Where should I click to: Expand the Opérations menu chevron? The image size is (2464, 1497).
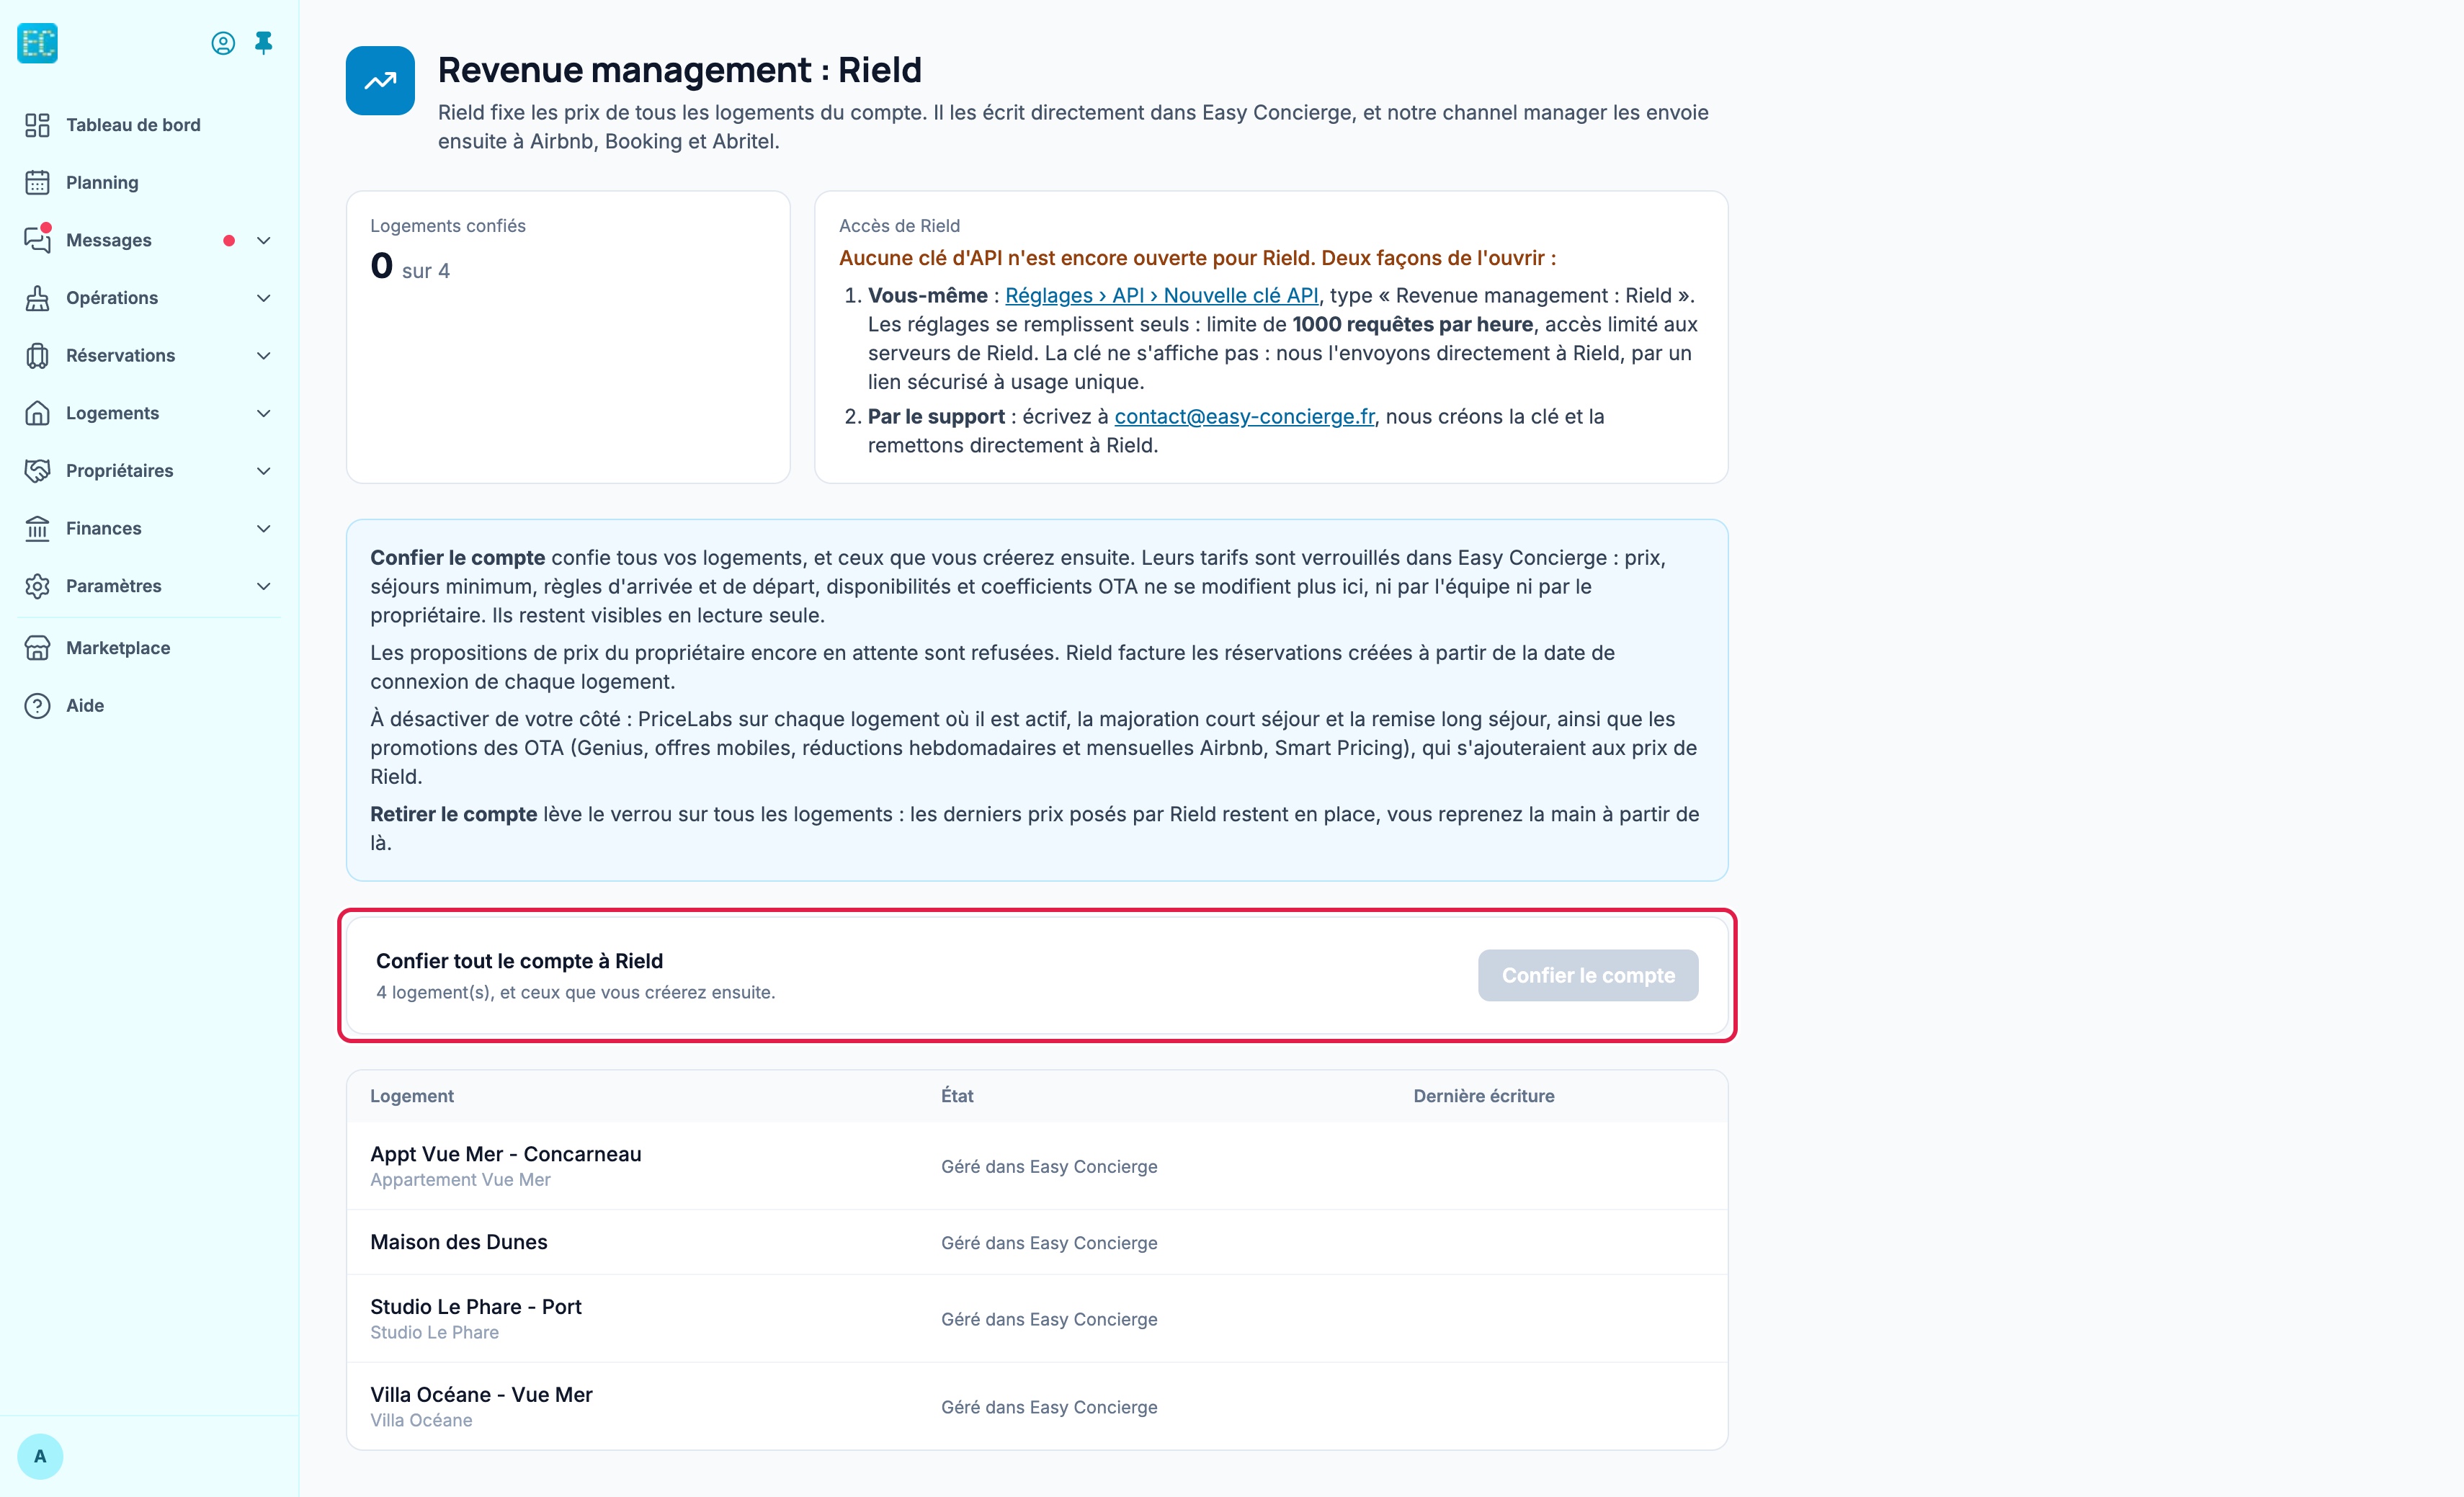coord(264,298)
